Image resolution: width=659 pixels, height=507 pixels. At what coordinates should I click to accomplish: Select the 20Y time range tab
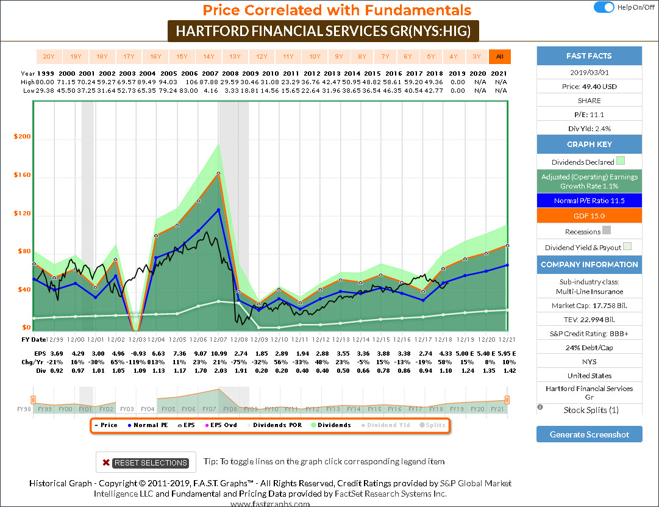pos(48,57)
